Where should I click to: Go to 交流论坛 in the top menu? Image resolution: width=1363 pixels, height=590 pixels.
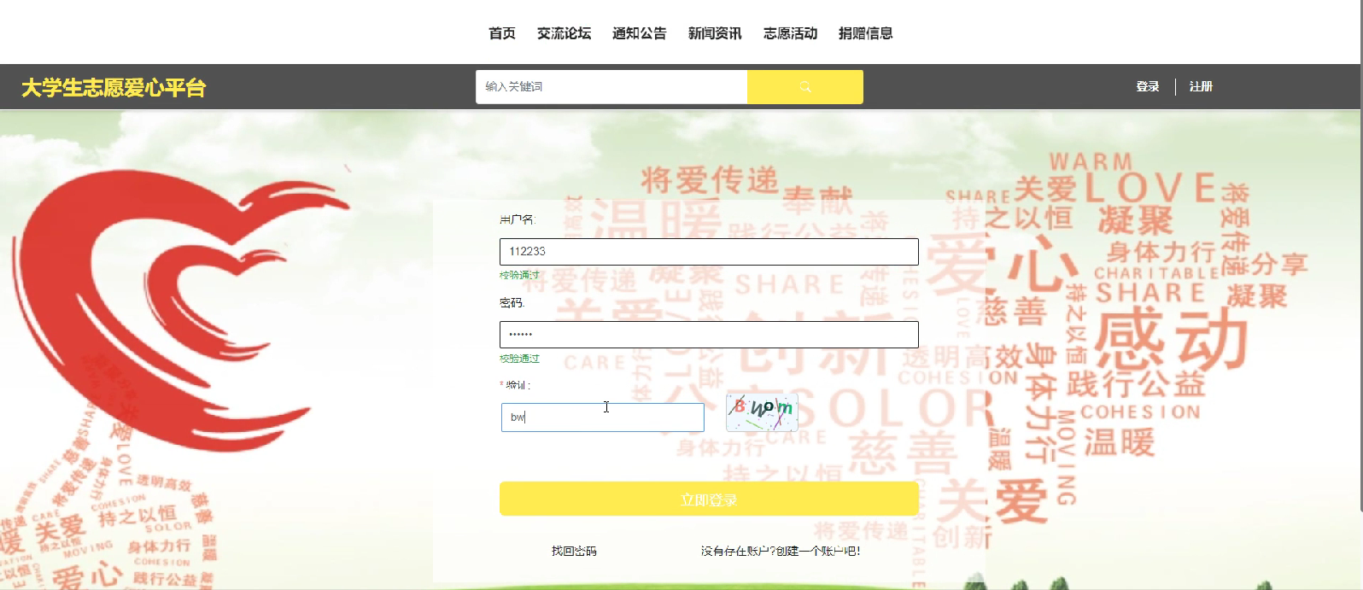[564, 33]
